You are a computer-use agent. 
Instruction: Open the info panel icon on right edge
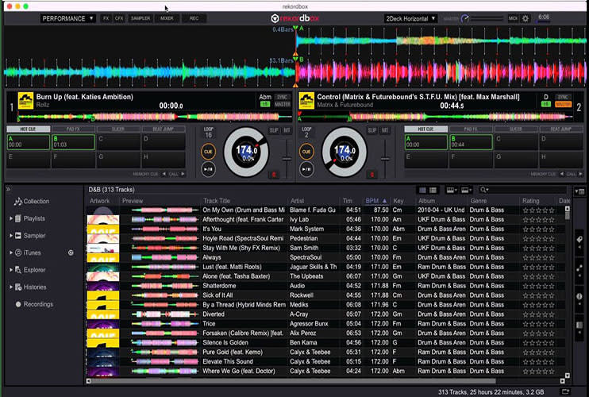[579, 296]
